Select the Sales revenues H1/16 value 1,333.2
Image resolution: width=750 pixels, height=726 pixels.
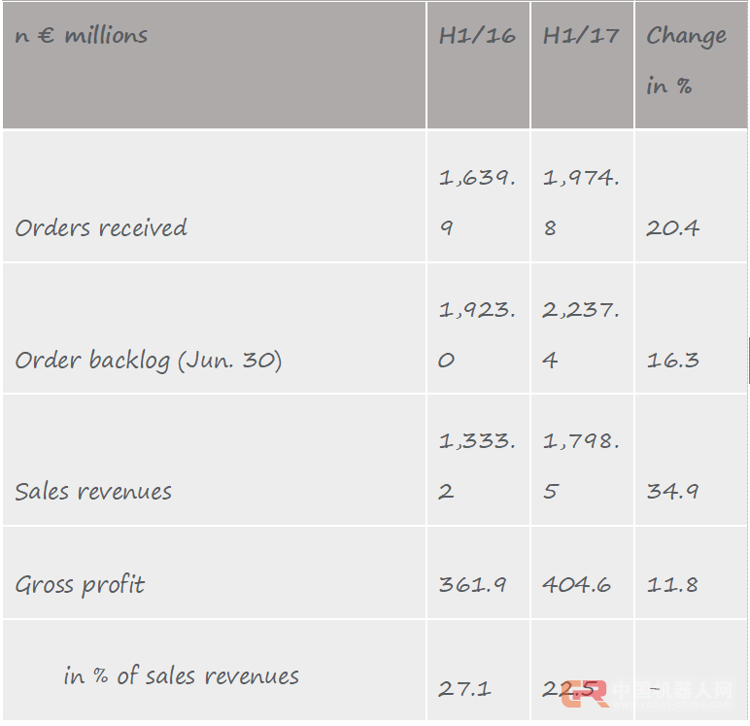click(x=477, y=466)
